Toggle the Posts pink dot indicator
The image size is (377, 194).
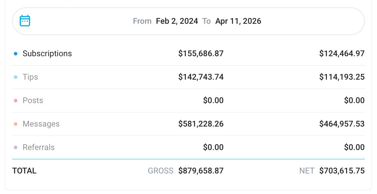point(15,101)
